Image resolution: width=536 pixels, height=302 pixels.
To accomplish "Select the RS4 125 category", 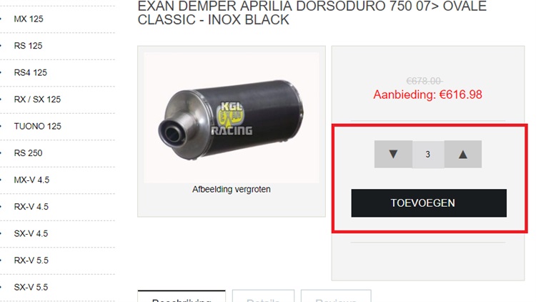I will pyautogui.click(x=31, y=72).
